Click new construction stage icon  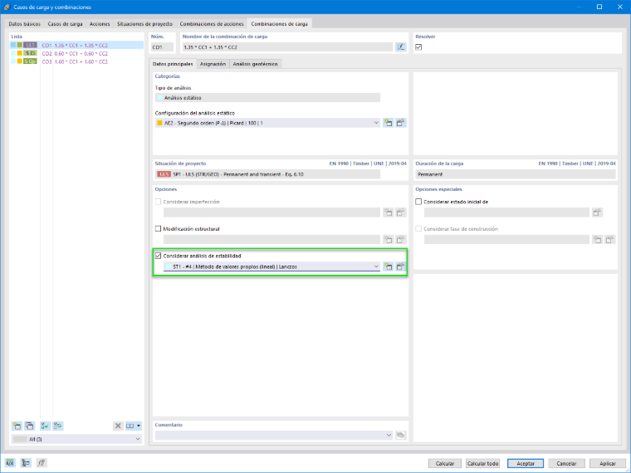pyautogui.click(x=597, y=239)
